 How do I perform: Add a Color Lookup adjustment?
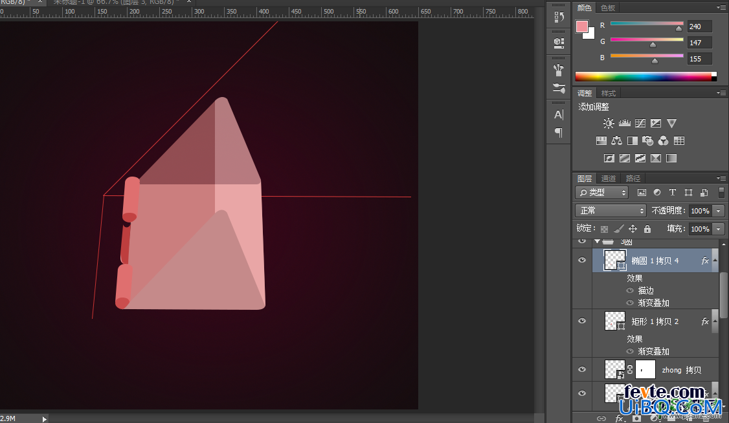[x=679, y=141]
